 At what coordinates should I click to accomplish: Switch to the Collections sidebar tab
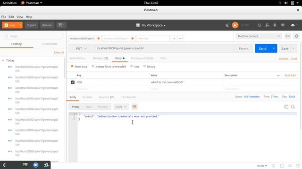tap(50, 44)
